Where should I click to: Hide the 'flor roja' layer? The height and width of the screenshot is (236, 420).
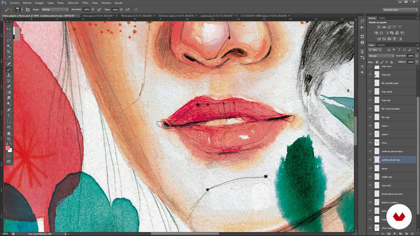[x=370, y=117]
